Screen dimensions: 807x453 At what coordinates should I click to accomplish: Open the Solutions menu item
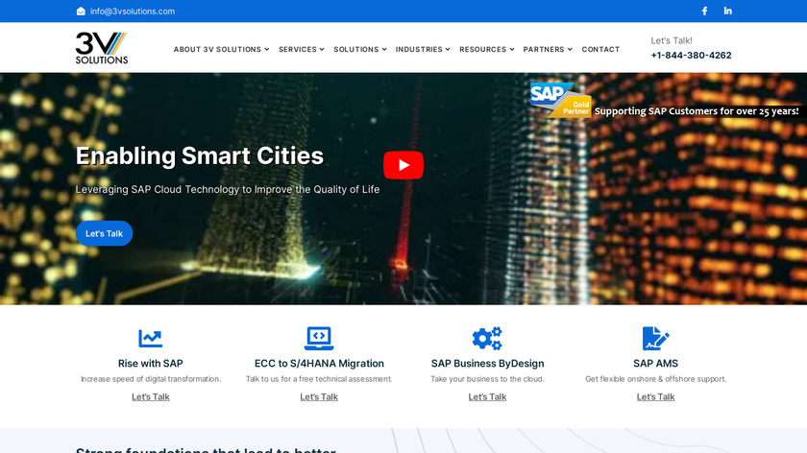[356, 49]
